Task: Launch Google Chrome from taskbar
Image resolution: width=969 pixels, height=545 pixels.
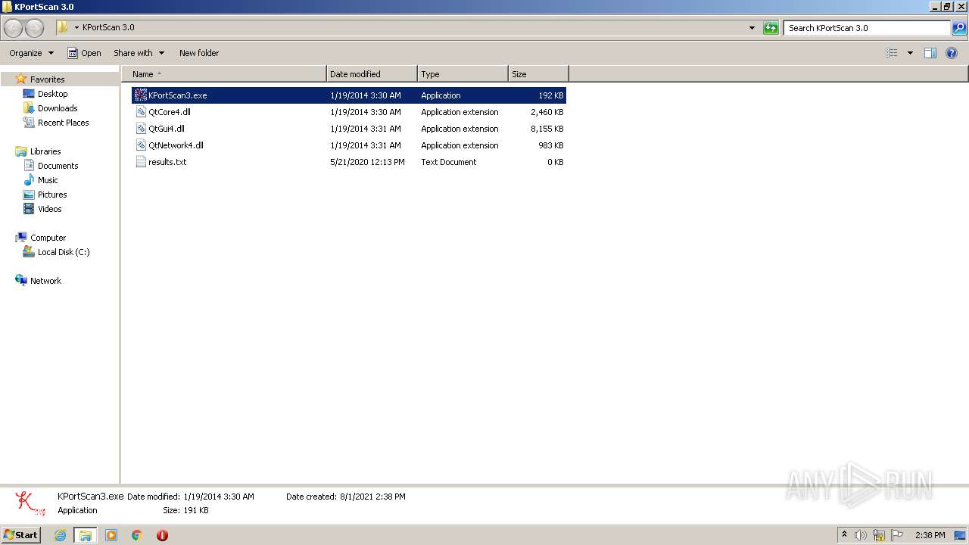Action: coord(137,535)
